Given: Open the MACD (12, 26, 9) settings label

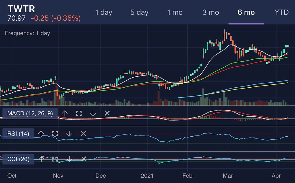Looking at the screenshot, I should click(x=30, y=113).
